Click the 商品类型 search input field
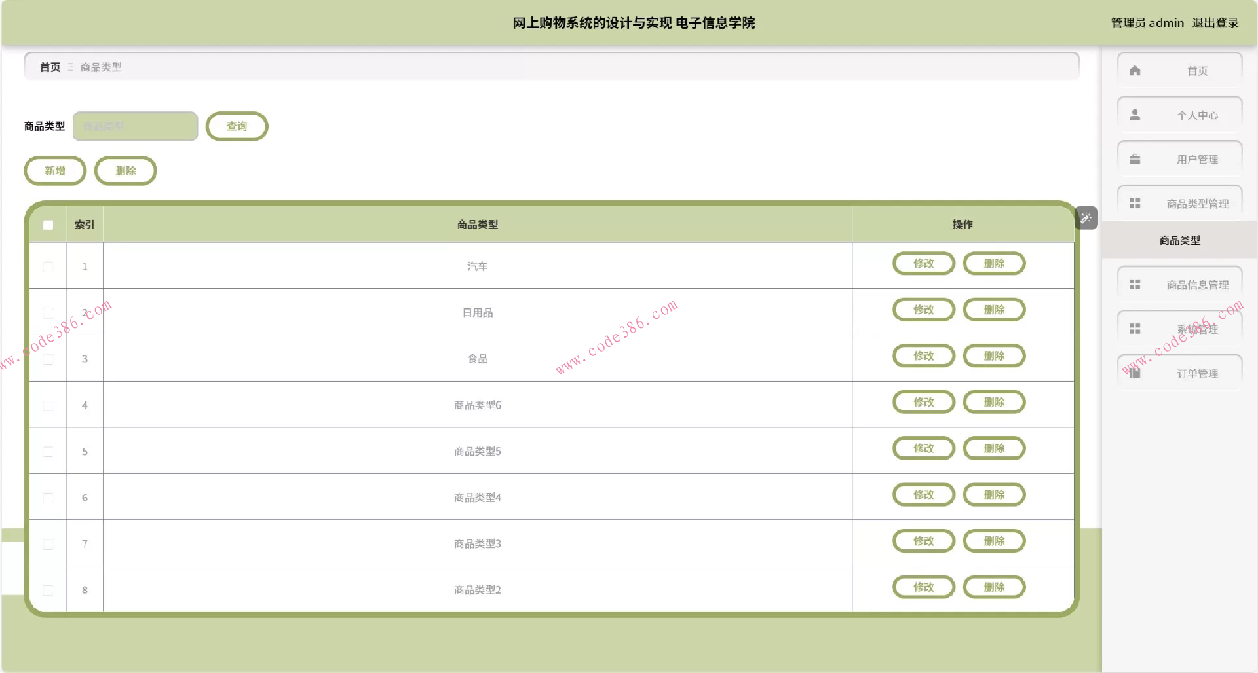Viewport: 1258px width, 673px height. click(x=135, y=126)
